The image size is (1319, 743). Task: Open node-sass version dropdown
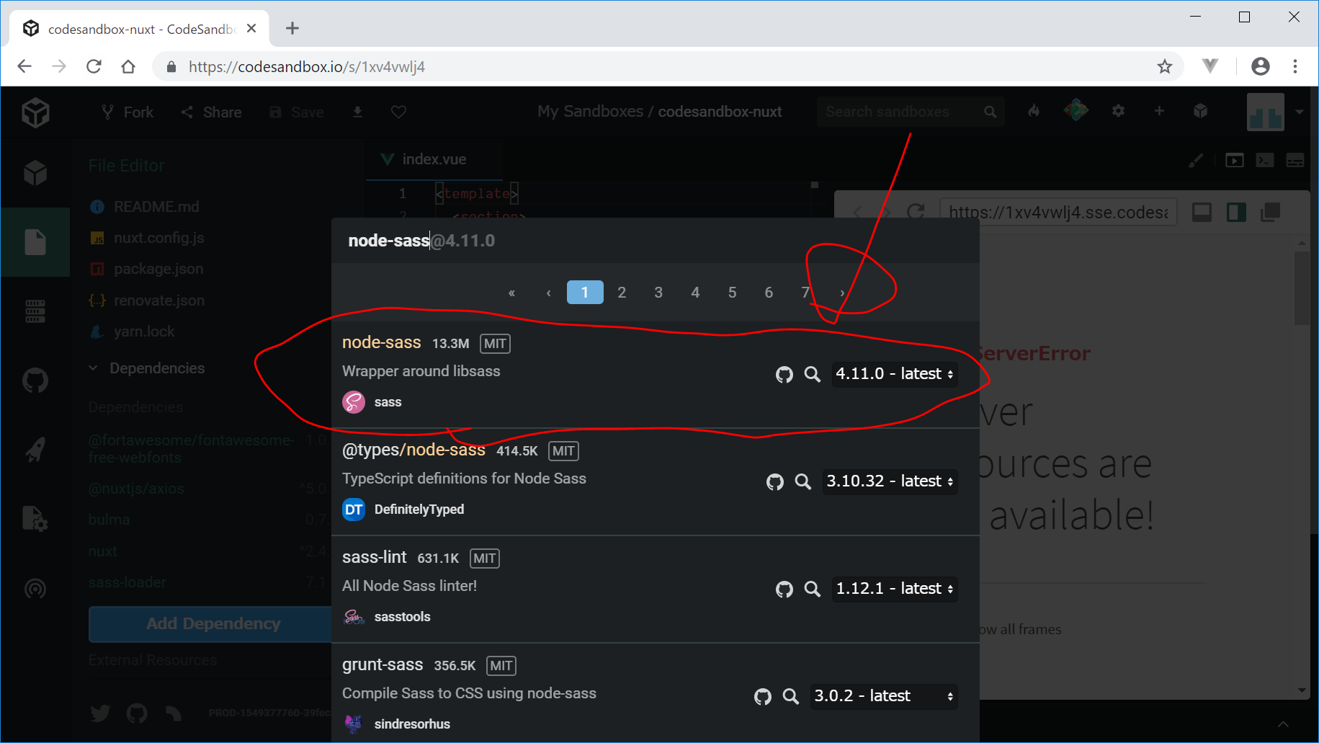pos(894,374)
